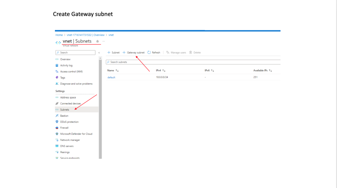Click the plus Subnet button
Image resolution: width=337 pixels, height=188 pixels.
[114, 53]
